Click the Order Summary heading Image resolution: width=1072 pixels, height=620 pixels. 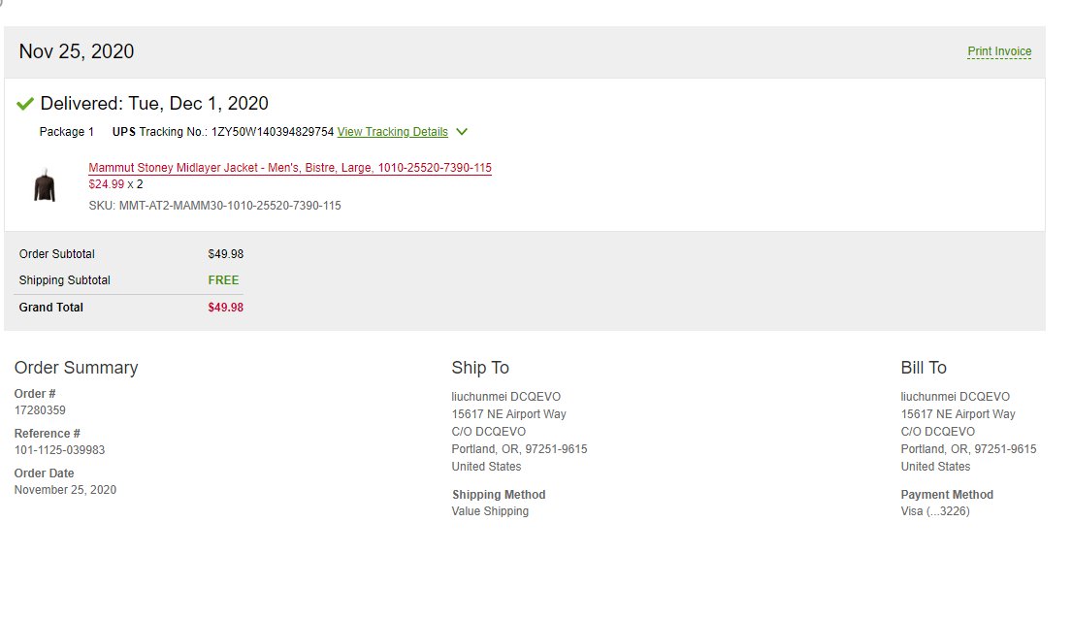click(x=76, y=368)
